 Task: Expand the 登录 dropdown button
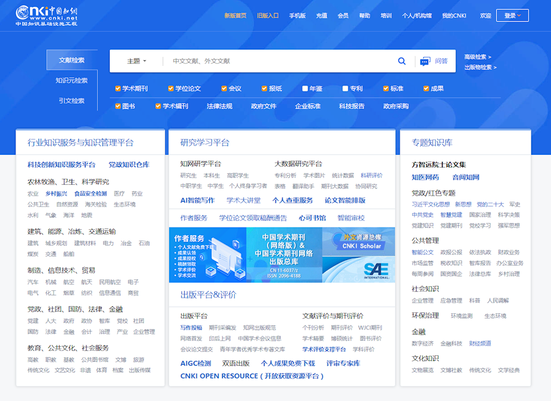(x=512, y=15)
